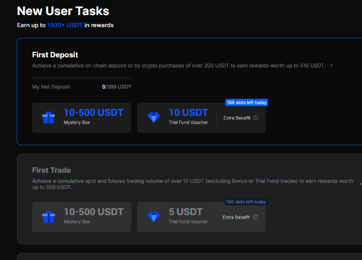
Task: Click the First Trade heading
Action: (x=51, y=170)
